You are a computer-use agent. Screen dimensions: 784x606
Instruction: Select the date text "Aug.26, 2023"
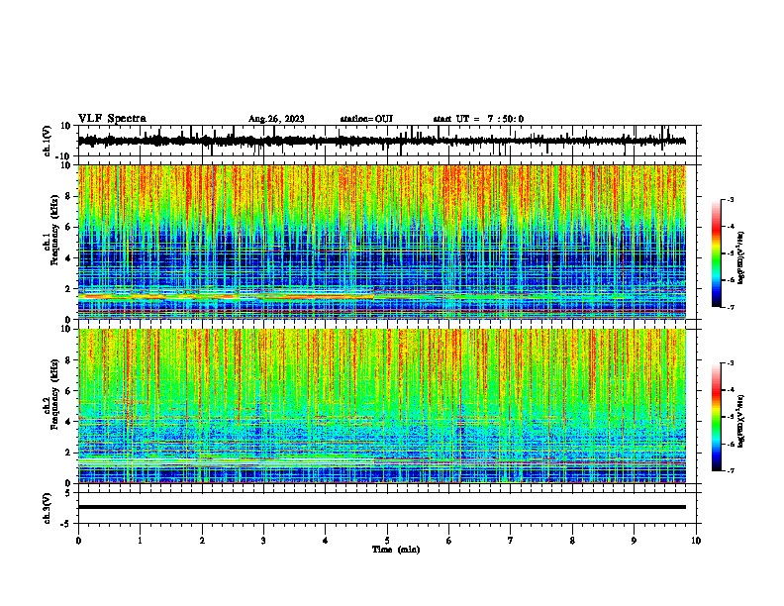pyautogui.click(x=276, y=119)
